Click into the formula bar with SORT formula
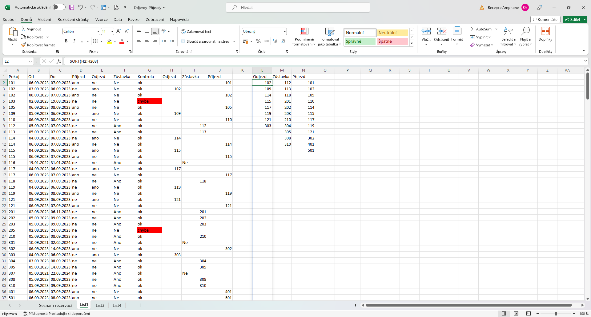 (323, 61)
